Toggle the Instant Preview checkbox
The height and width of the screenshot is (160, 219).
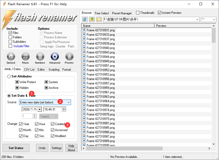(x=159, y=13)
